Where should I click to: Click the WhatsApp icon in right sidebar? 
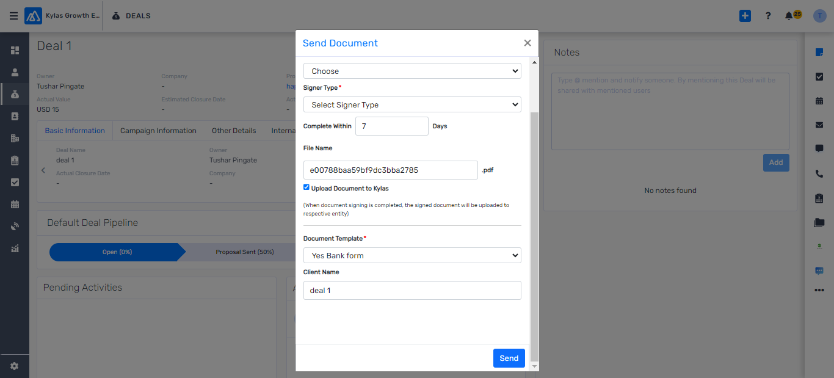819,271
